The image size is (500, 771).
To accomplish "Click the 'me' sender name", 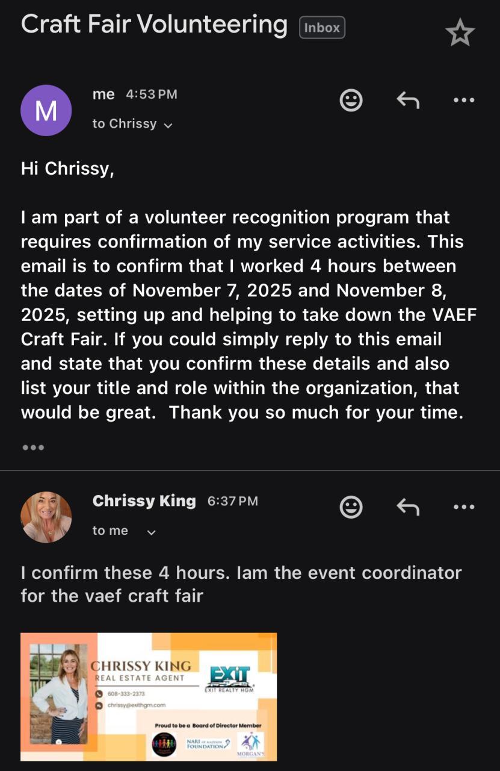I will point(103,94).
